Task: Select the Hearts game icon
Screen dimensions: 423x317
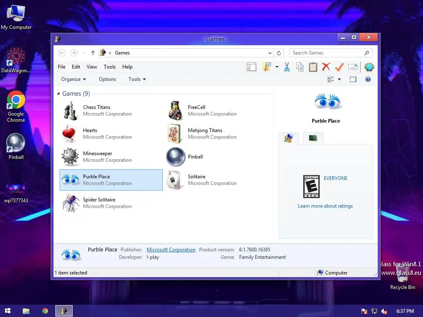Action: click(69, 134)
